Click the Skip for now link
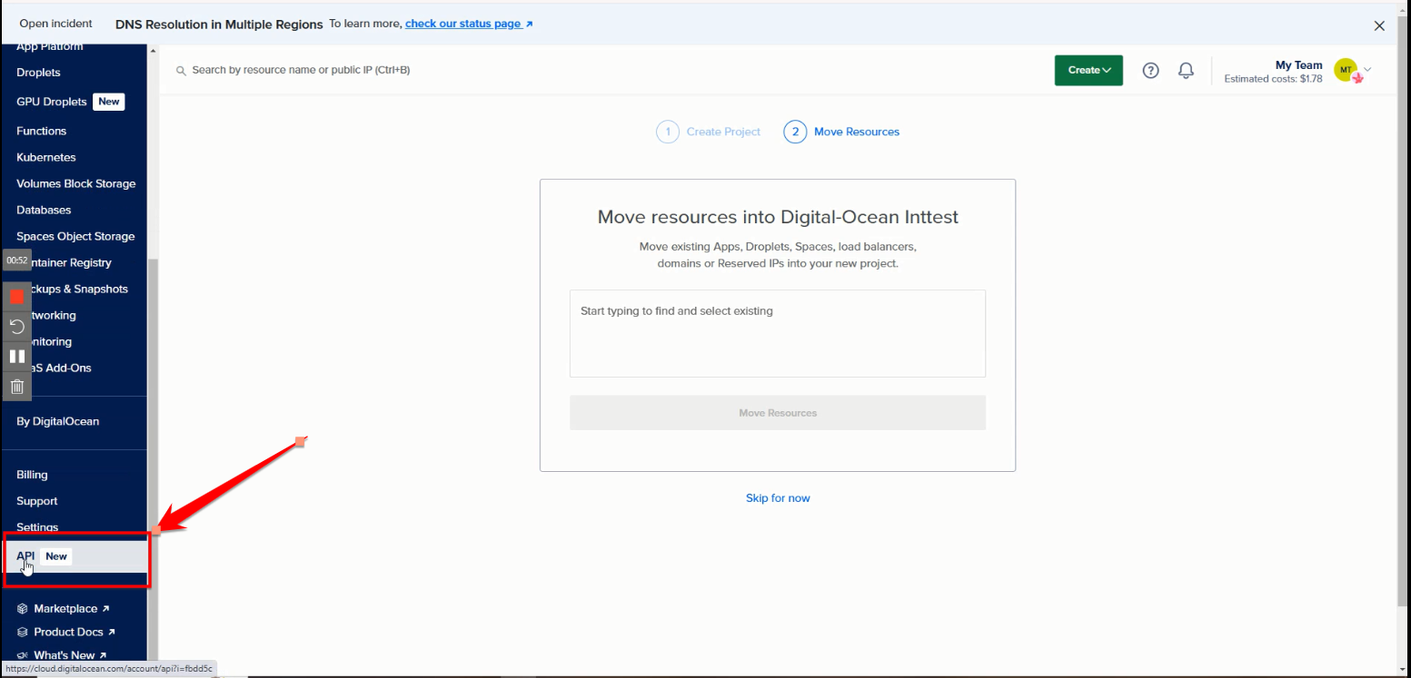 pos(778,498)
